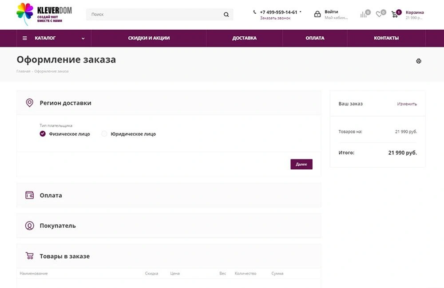Image resolution: width=444 pixels, height=288 pixels.
Task: Click the Заказать звонок link
Action: (x=275, y=18)
